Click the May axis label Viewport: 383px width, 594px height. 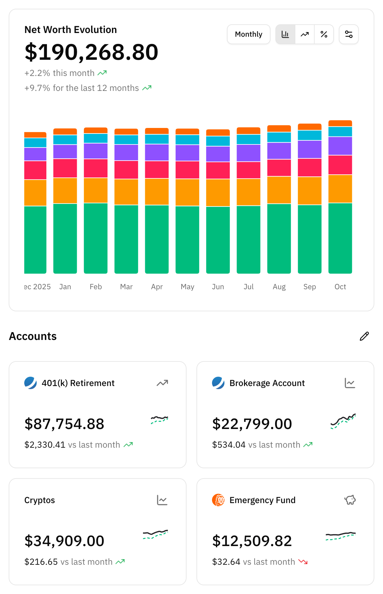pyautogui.click(x=187, y=287)
